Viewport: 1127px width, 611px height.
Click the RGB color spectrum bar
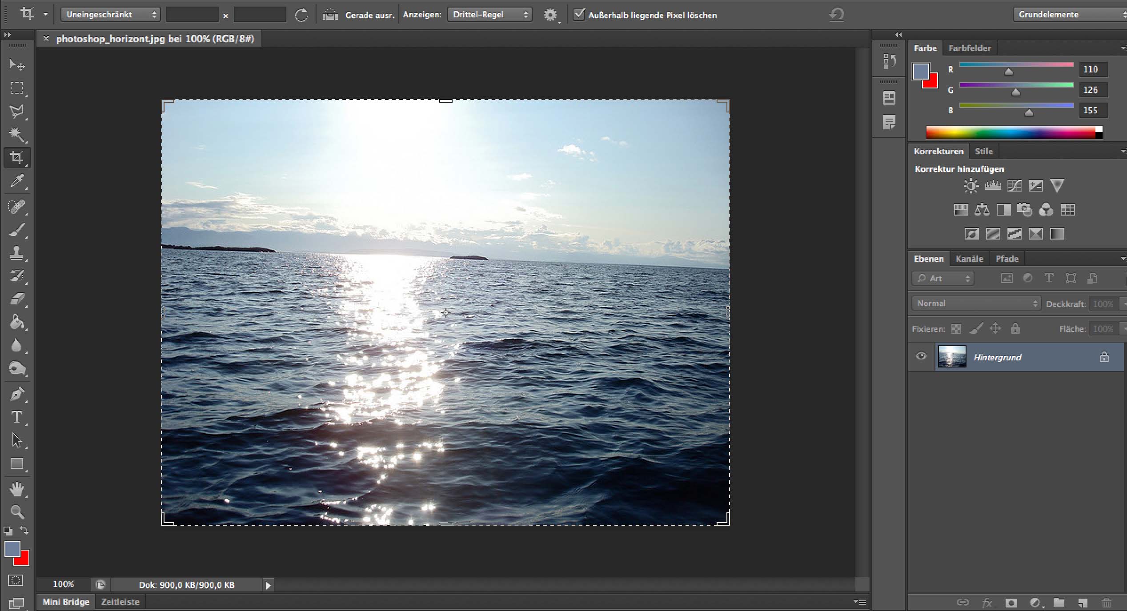1011,132
